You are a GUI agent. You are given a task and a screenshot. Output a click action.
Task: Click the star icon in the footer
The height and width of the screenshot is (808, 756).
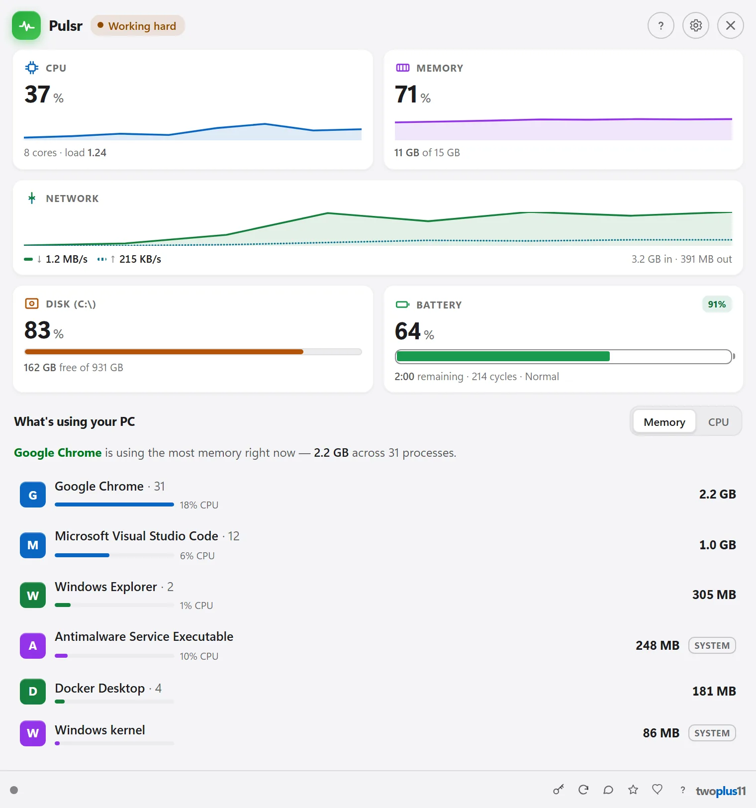(633, 790)
